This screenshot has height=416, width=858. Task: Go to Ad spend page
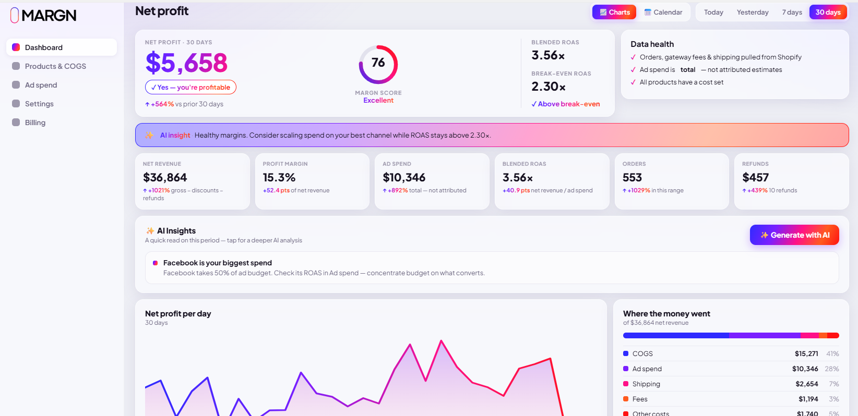click(62, 85)
